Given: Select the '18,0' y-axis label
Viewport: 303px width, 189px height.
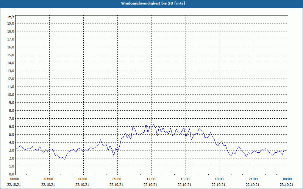Looking at the screenshot, I should point(11,31).
